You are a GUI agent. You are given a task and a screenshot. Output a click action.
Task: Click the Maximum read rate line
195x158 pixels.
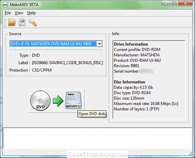[146, 104]
